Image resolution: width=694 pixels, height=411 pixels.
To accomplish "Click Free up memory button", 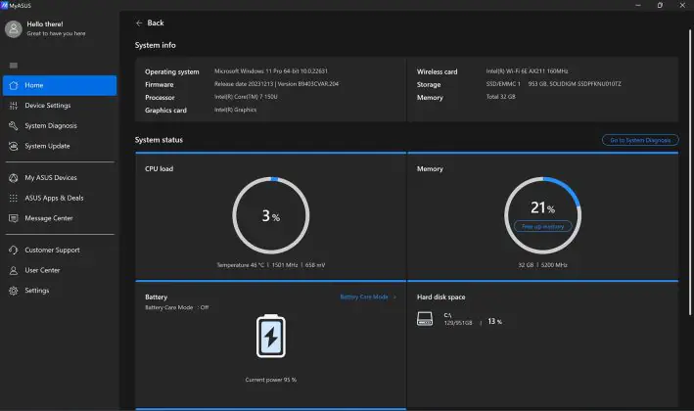I will point(542,226).
